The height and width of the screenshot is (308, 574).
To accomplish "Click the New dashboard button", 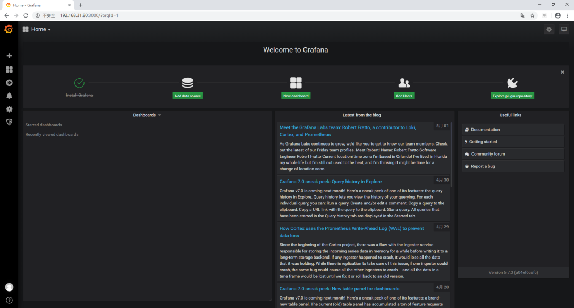I will [296, 96].
